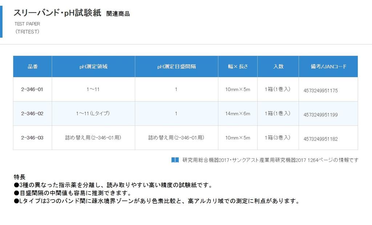Select product number 2-346-01
The height and width of the screenshot is (225, 372).
pyautogui.click(x=32, y=89)
